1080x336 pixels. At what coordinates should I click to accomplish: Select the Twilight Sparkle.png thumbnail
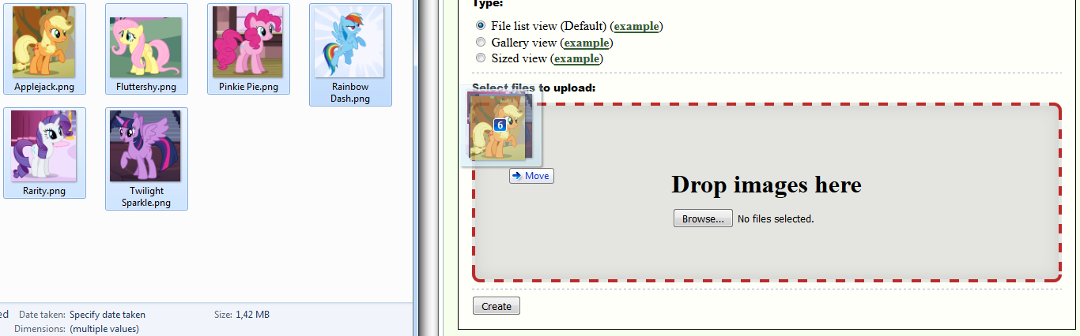(145, 146)
